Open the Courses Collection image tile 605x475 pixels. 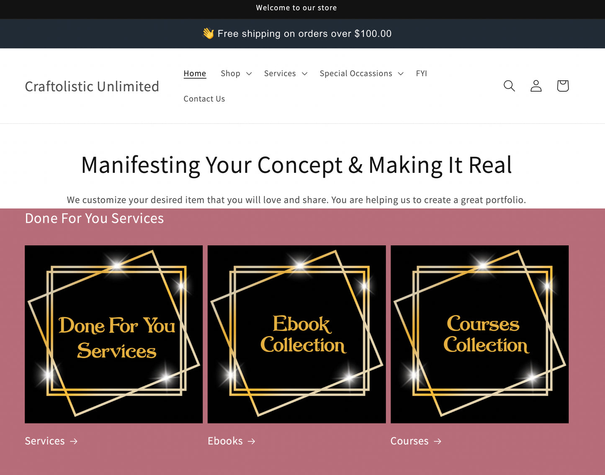(x=479, y=334)
